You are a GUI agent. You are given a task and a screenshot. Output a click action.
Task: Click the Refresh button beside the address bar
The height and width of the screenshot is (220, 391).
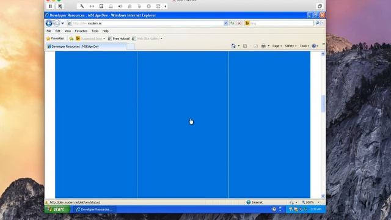(232, 23)
